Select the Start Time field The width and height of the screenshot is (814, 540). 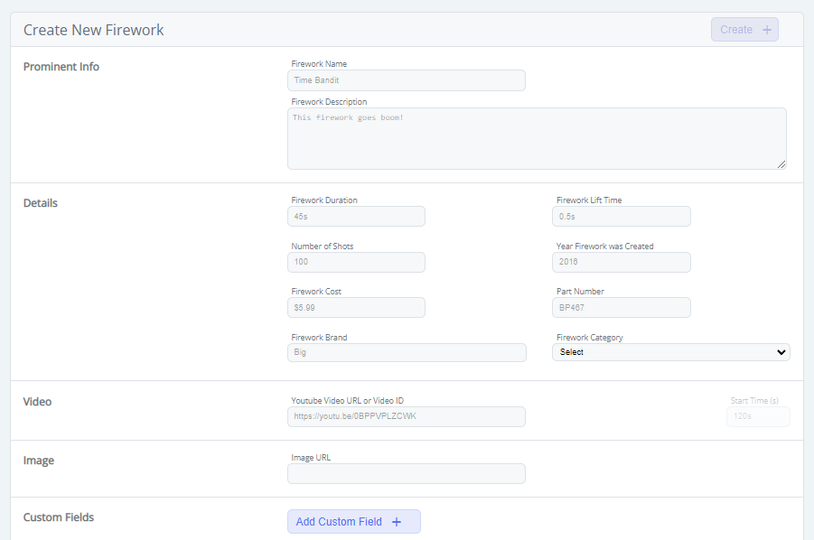[757, 416]
